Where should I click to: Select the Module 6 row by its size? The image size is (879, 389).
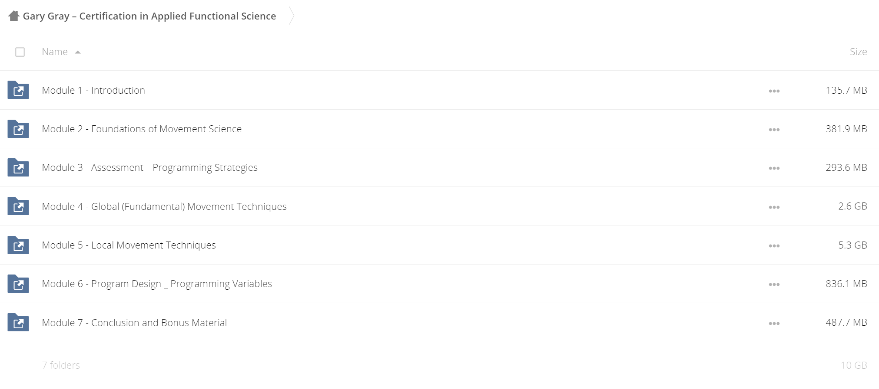point(846,284)
